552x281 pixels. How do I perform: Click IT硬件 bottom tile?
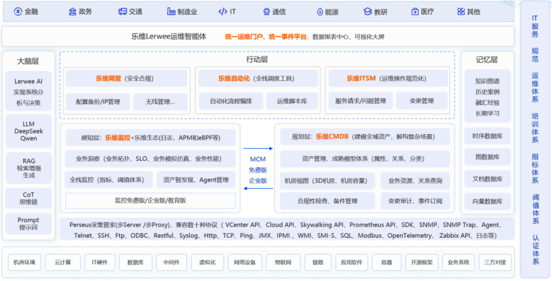pyautogui.click(x=100, y=262)
